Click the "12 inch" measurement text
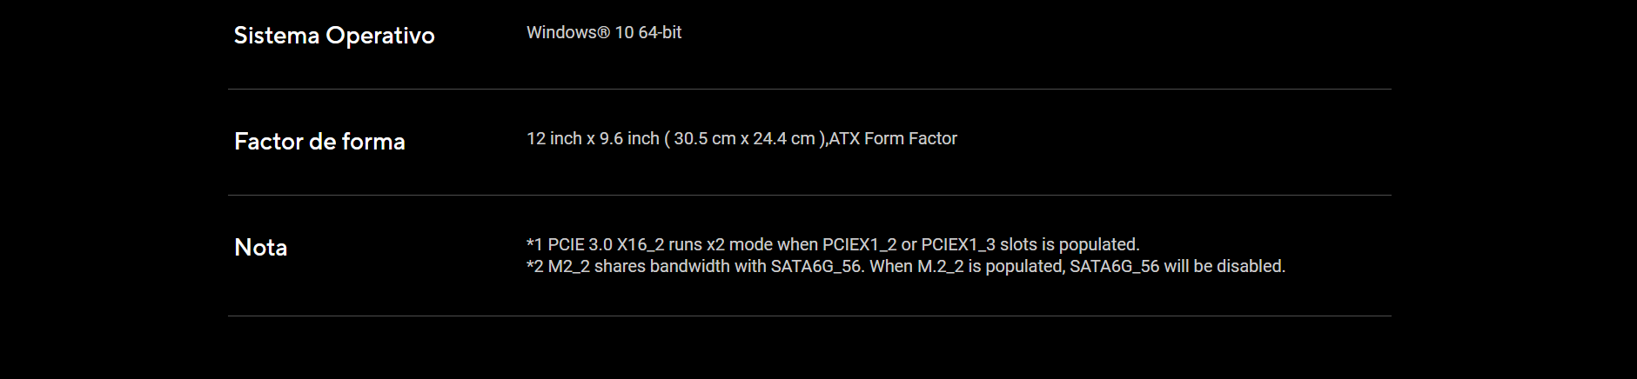The width and height of the screenshot is (1637, 379). click(x=554, y=138)
